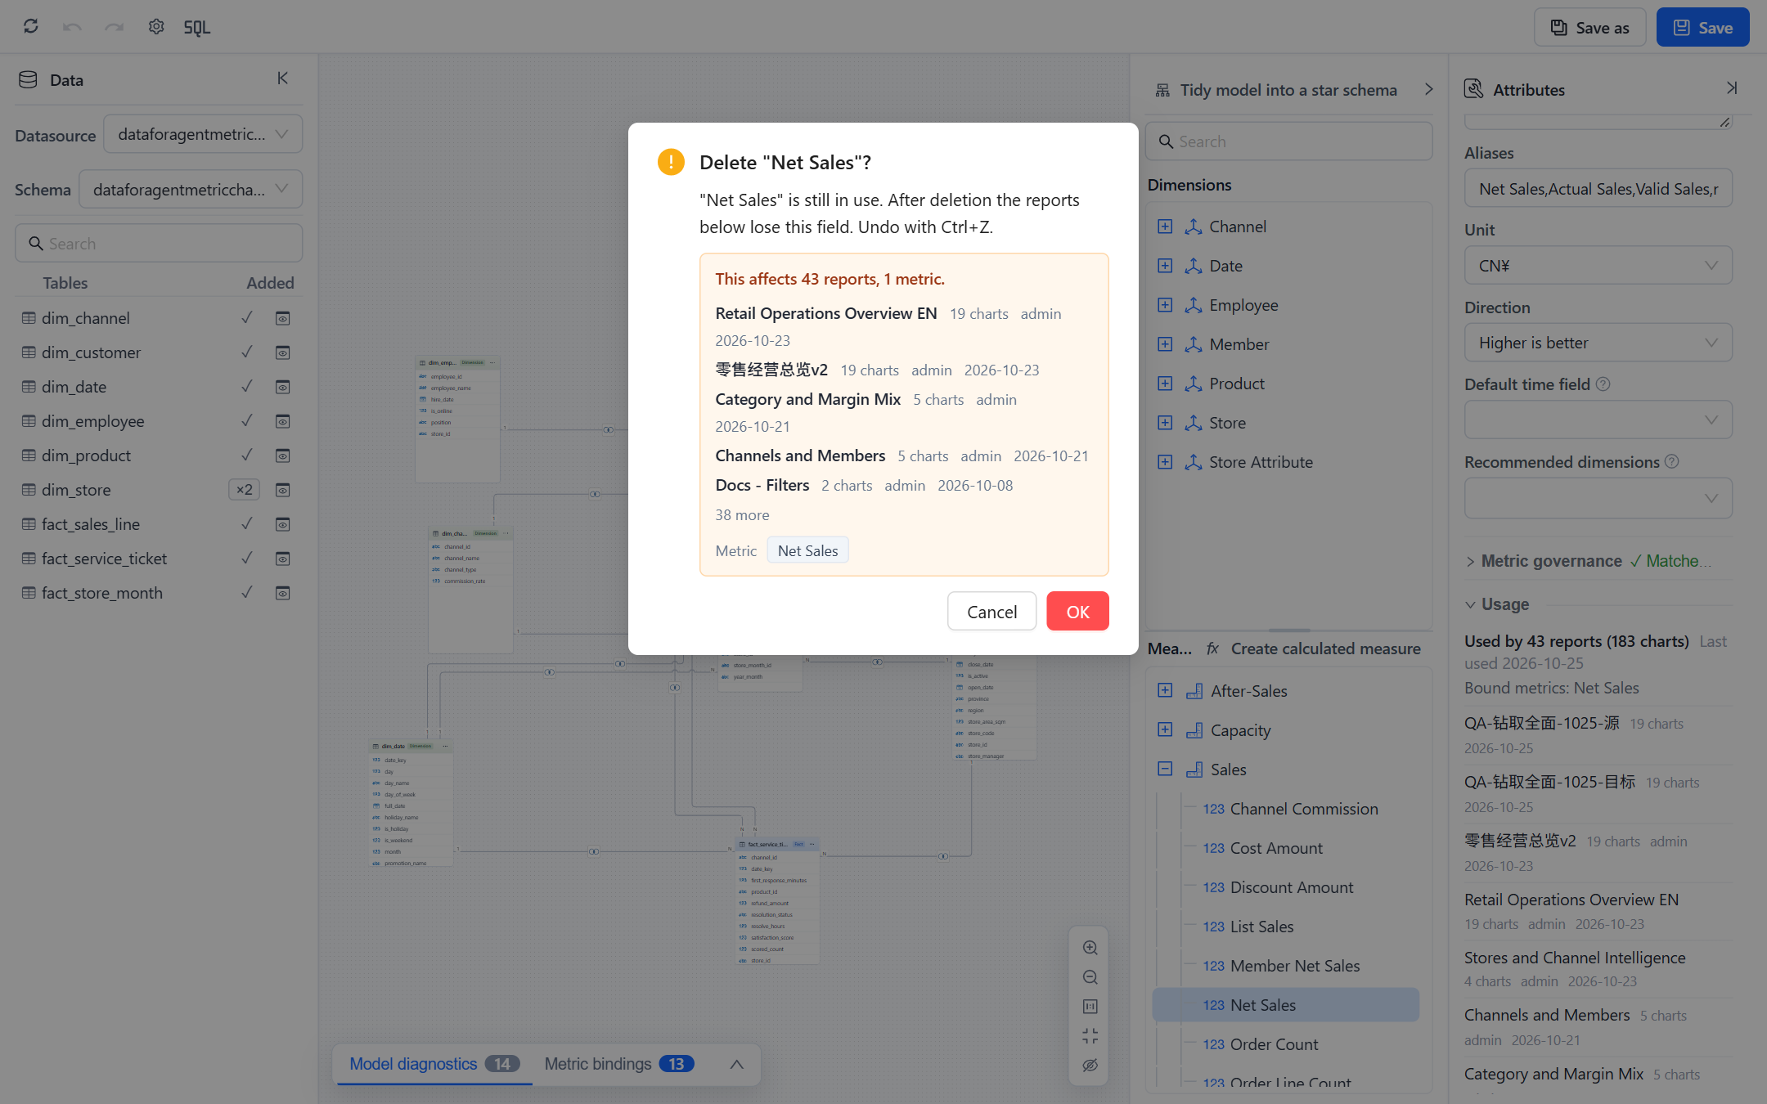Expand the Channel dimension

pos(1165,227)
